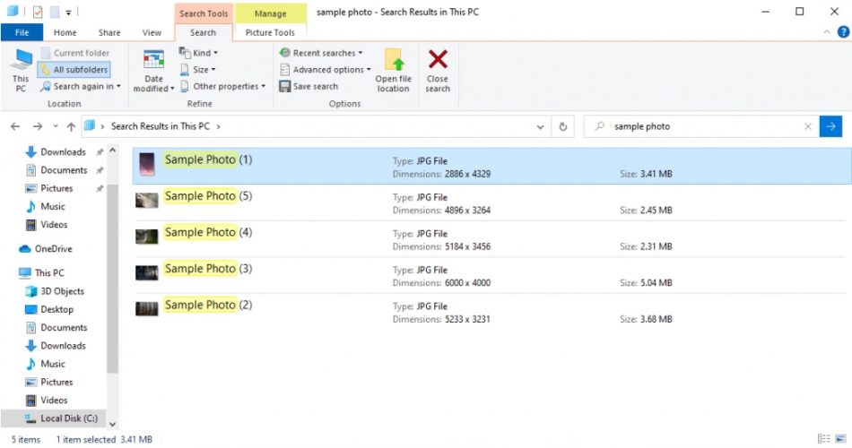Click the blue search arrow button
This screenshot has width=852, height=448.
(830, 126)
